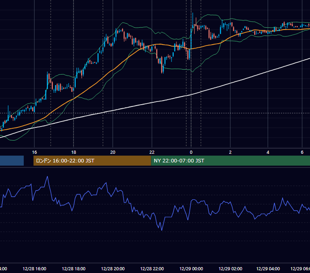Click the 12/28 18:00 time label
310x273 pixels.
coord(73,268)
